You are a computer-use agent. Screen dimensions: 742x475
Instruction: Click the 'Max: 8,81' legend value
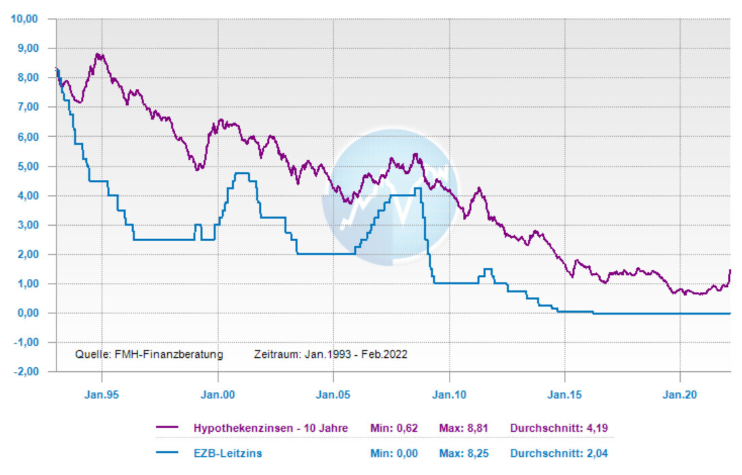464,428
